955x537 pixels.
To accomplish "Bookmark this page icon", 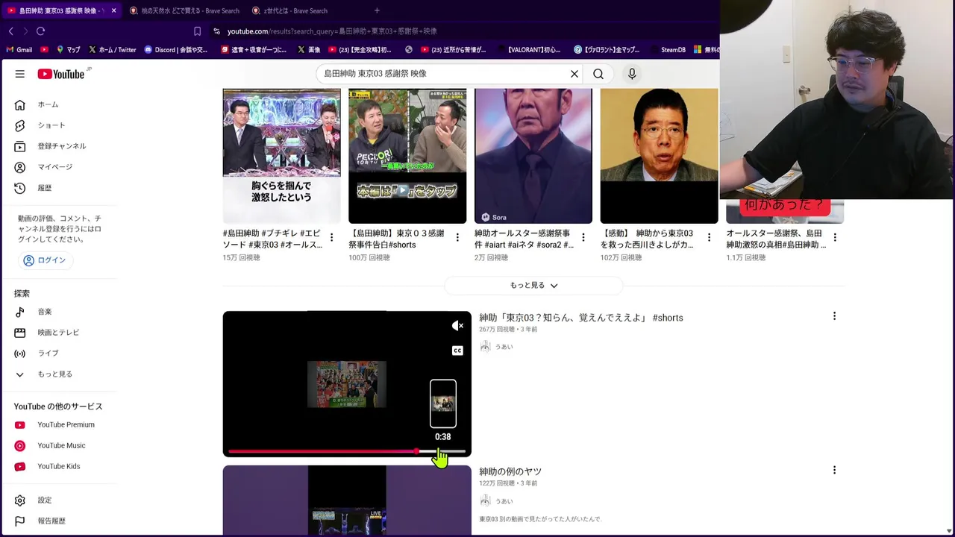I will point(197,31).
